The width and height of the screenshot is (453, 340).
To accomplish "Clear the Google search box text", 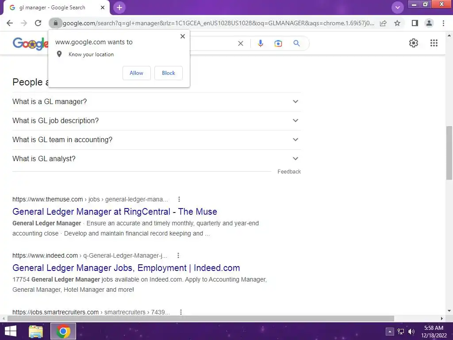I will coord(240,43).
